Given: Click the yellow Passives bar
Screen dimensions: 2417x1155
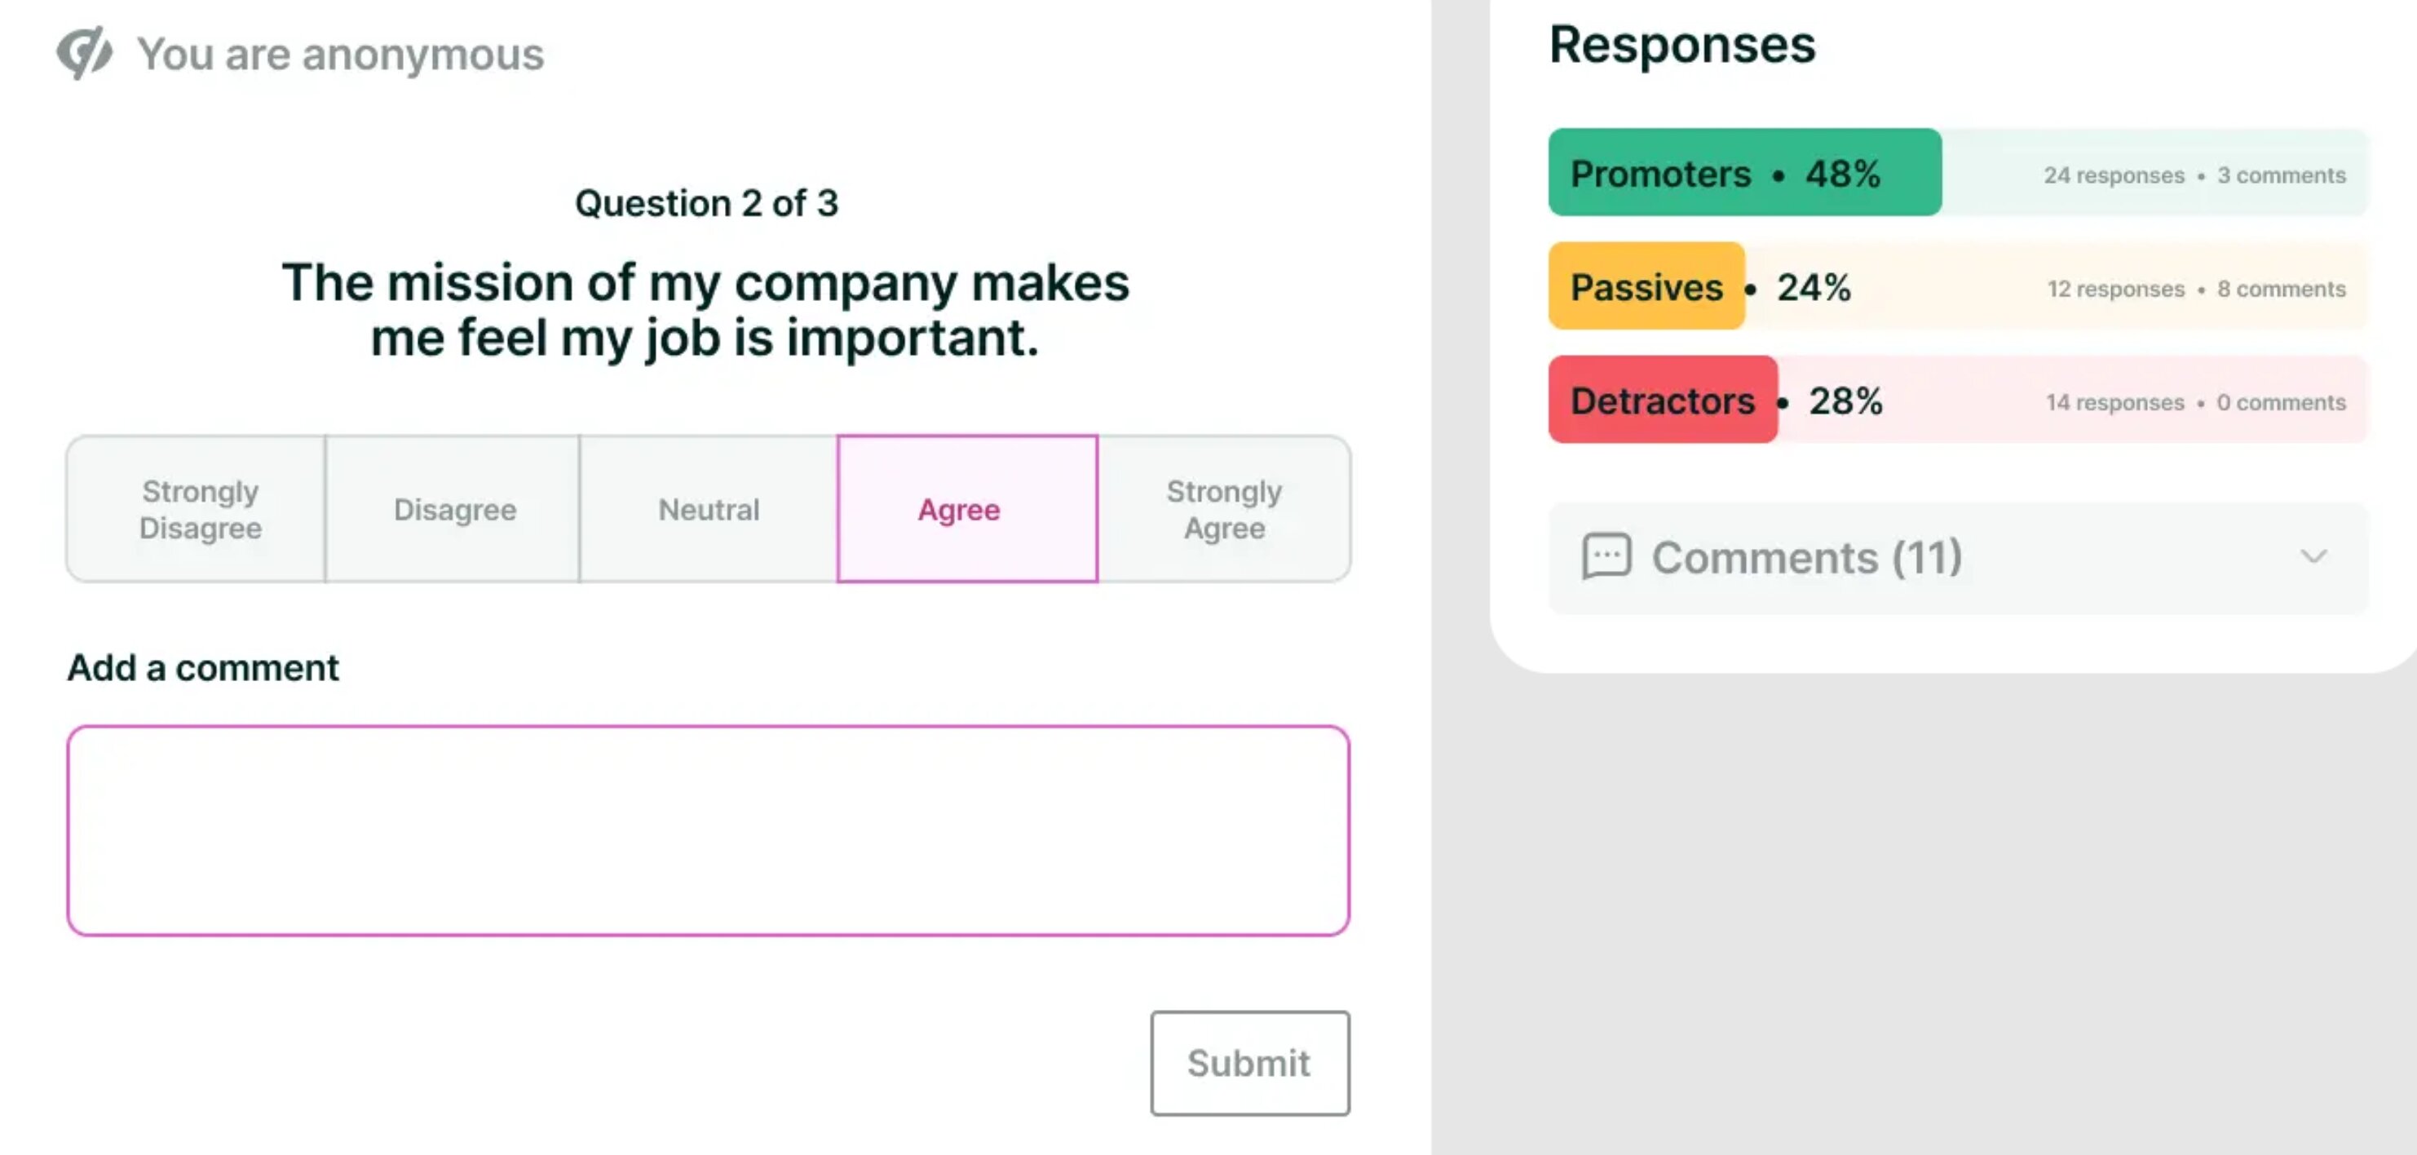Looking at the screenshot, I should pos(1646,287).
